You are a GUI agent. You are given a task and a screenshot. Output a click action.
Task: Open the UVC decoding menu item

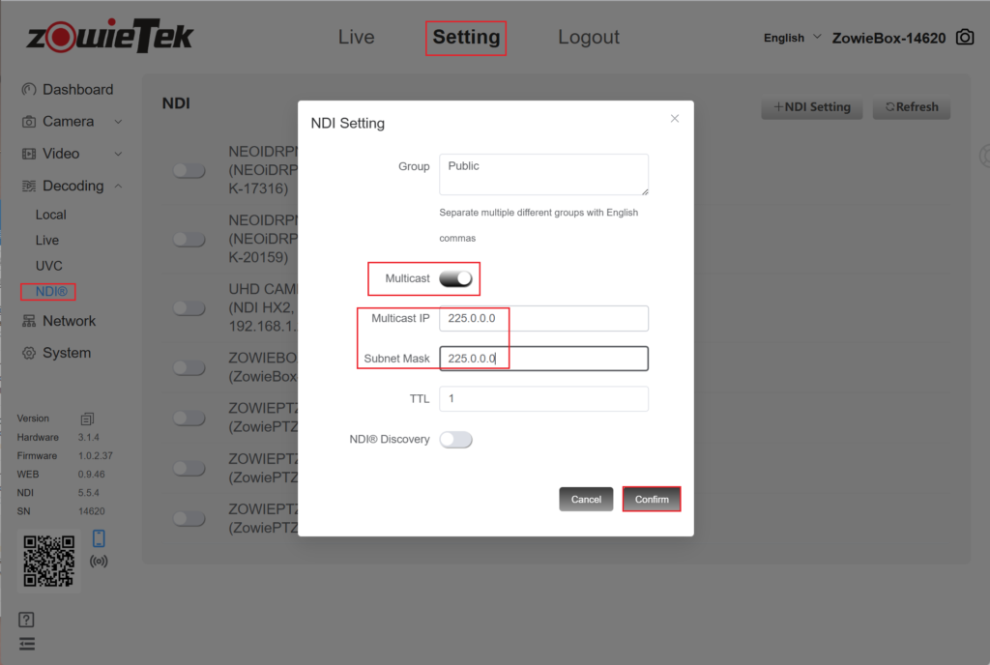49,266
